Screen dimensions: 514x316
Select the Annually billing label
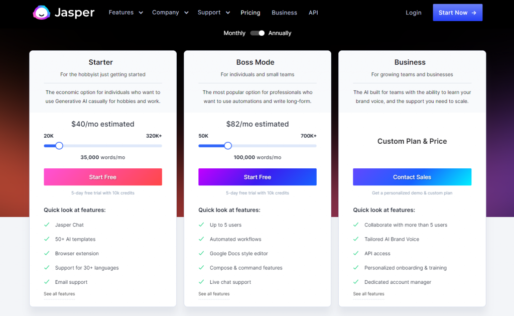click(x=280, y=33)
